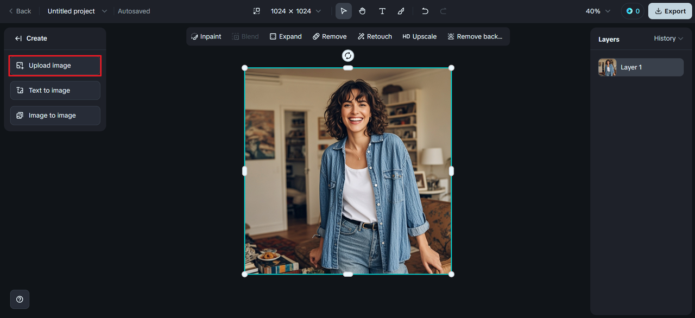Select the pointer selection tool

[x=344, y=11]
